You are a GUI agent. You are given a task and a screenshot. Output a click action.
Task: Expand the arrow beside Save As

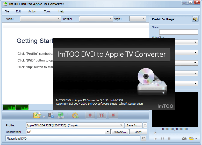tap(145, 125)
